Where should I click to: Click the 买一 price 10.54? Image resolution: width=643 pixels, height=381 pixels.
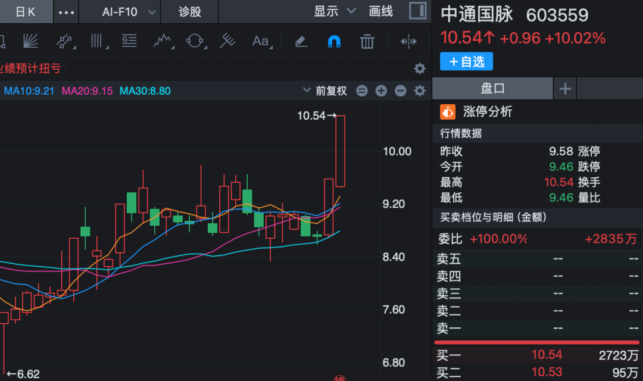(x=547, y=355)
